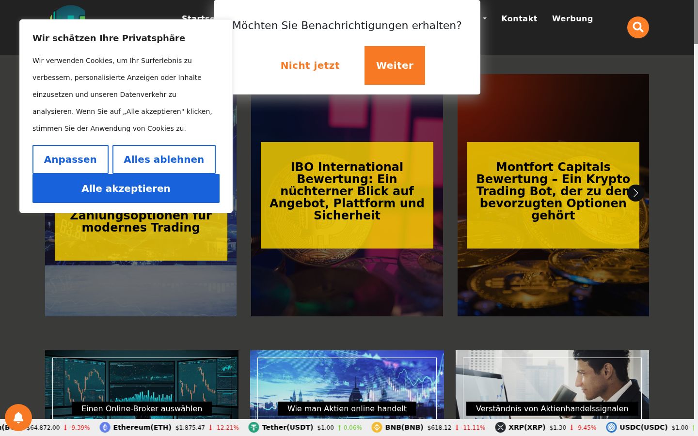Image resolution: width=698 pixels, height=436 pixels.
Task: Click the USDC coin icon in ticker
Action: pos(611,427)
